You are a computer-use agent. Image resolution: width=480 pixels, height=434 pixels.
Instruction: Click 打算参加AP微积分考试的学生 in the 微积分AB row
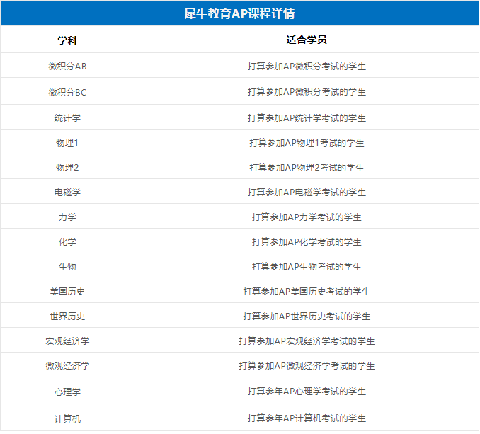tap(307, 66)
